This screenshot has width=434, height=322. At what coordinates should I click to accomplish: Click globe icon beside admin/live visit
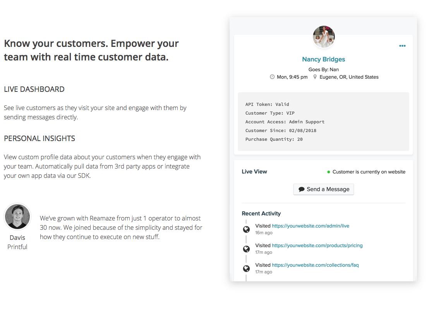coord(246,229)
